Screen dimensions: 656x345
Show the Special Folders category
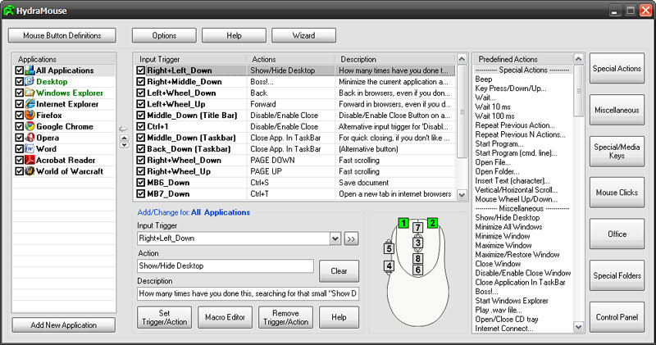[617, 275]
